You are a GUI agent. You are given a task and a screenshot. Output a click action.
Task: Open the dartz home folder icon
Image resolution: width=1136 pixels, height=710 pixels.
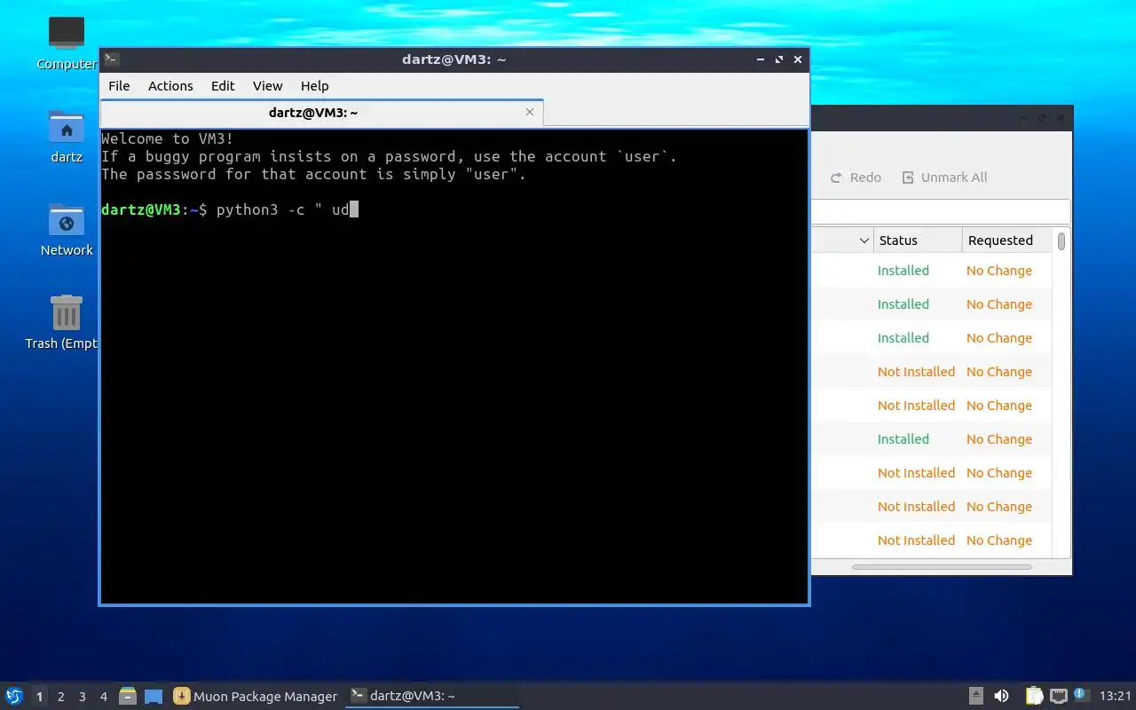(x=67, y=136)
